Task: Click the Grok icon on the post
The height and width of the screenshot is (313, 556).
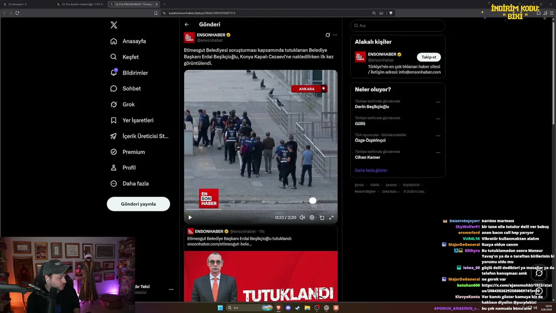Action: (328, 35)
